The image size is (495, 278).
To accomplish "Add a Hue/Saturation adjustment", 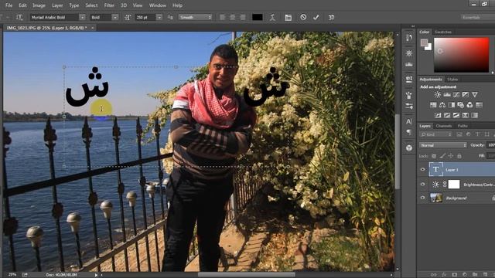I will (x=433, y=105).
